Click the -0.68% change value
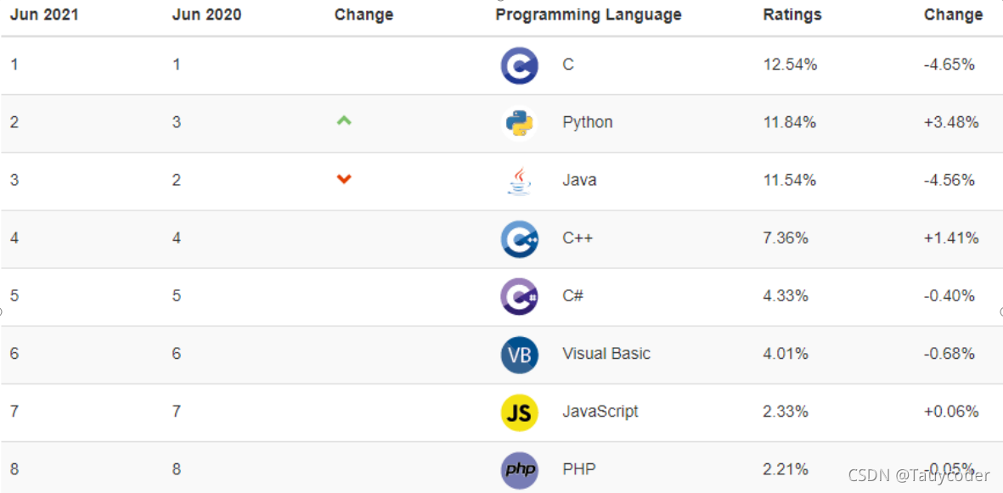 point(949,354)
